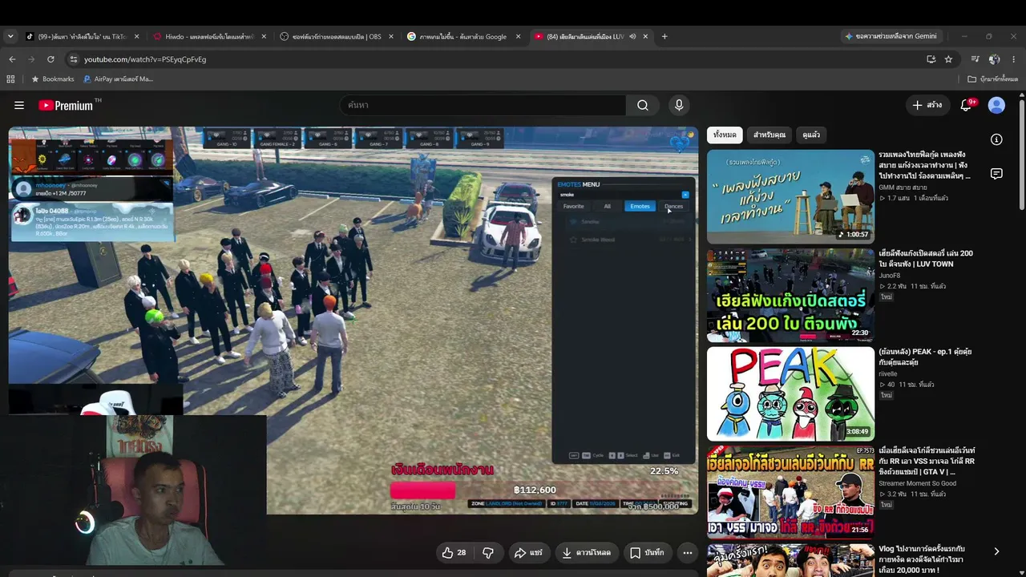Click the YouTube search input field
The height and width of the screenshot is (577, 1026).
[x=483, y=105]
